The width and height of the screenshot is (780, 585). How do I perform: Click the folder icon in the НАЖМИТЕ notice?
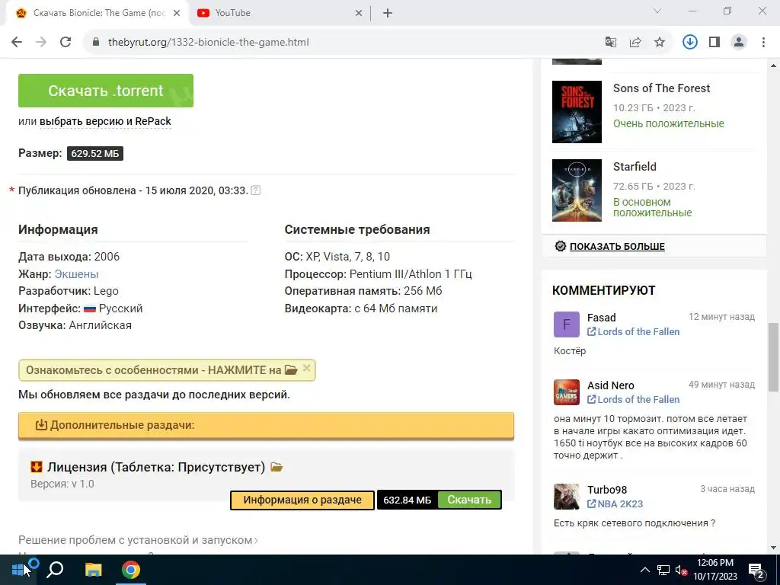pos(291,370)
